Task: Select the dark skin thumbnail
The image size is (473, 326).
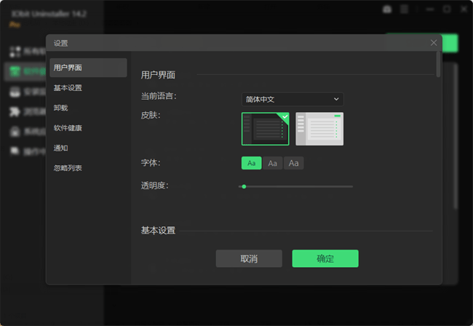Action: point(265,129)
